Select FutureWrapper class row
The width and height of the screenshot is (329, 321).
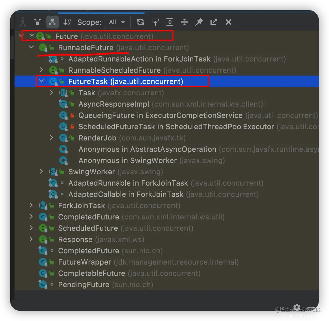pos(166,262)
